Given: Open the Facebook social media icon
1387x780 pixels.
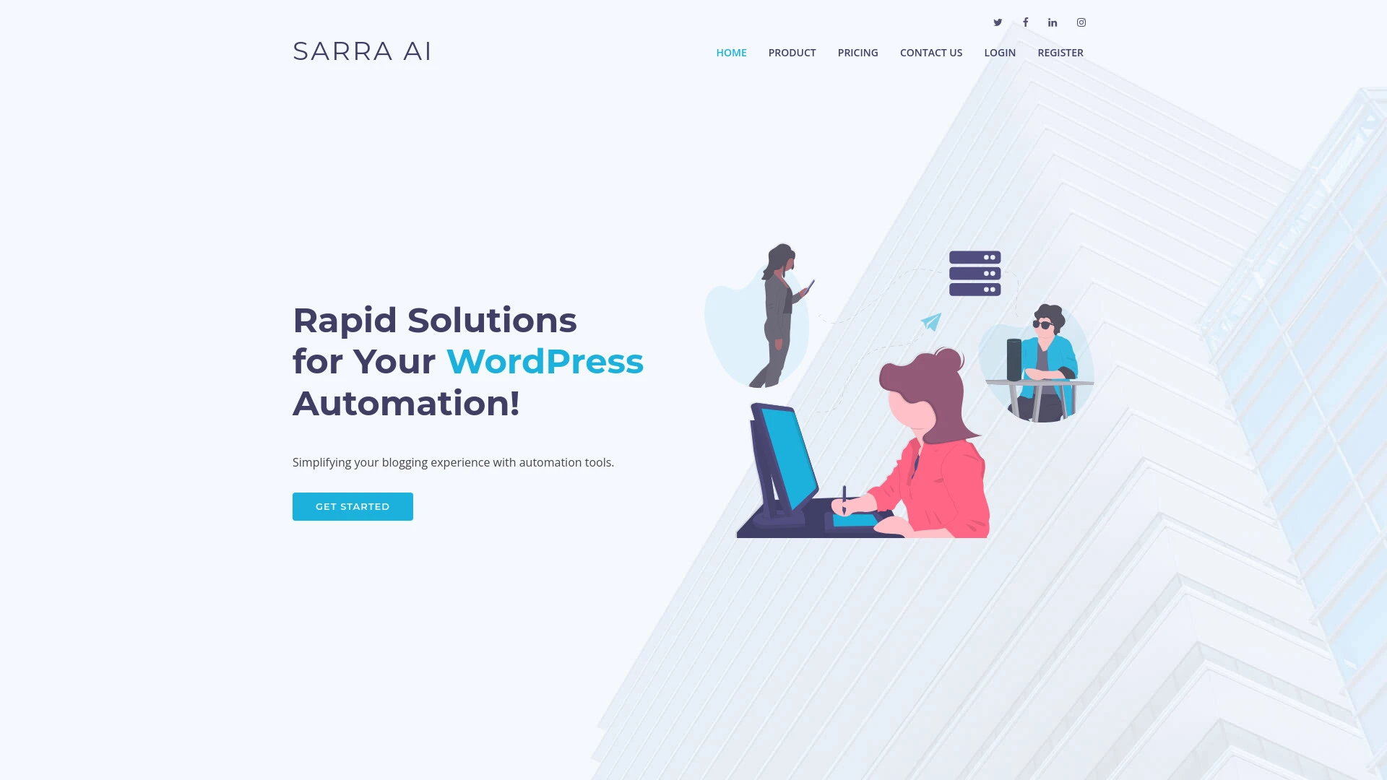Looking at the screenshot, I should coord(1025,22).
